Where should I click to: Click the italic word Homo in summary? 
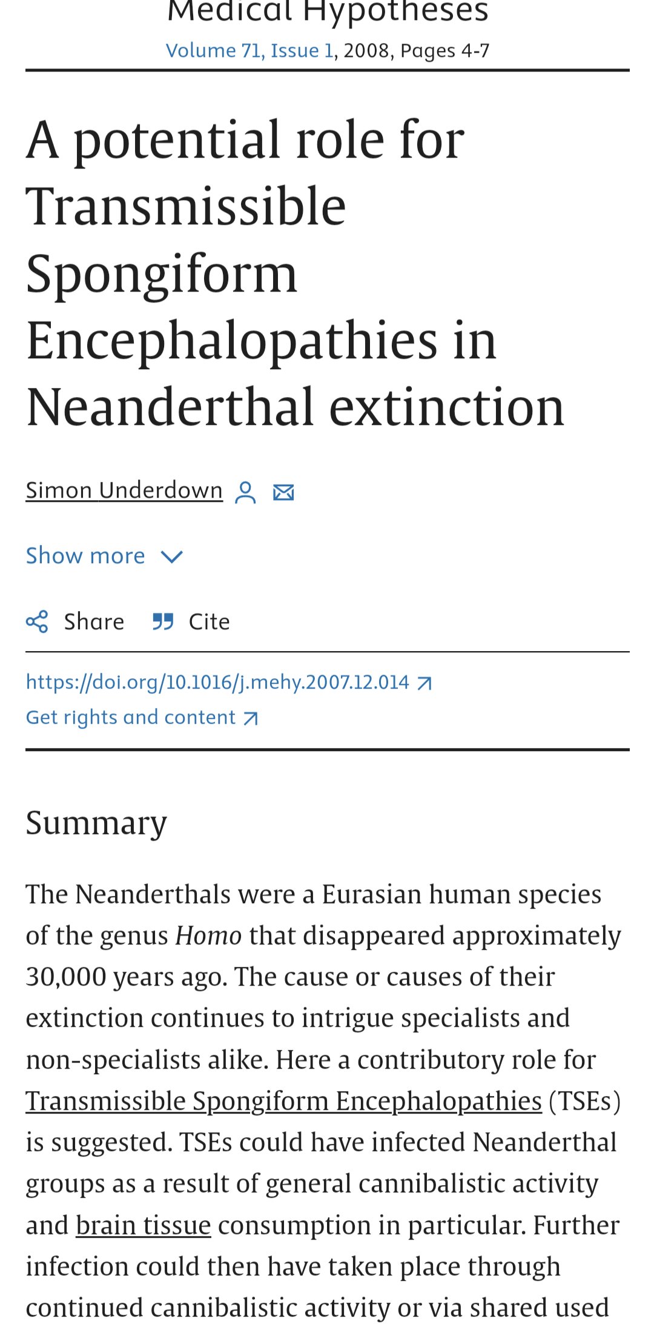[x=209, y=936]
